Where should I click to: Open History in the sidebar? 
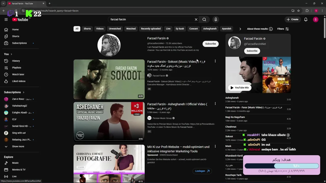20,61
